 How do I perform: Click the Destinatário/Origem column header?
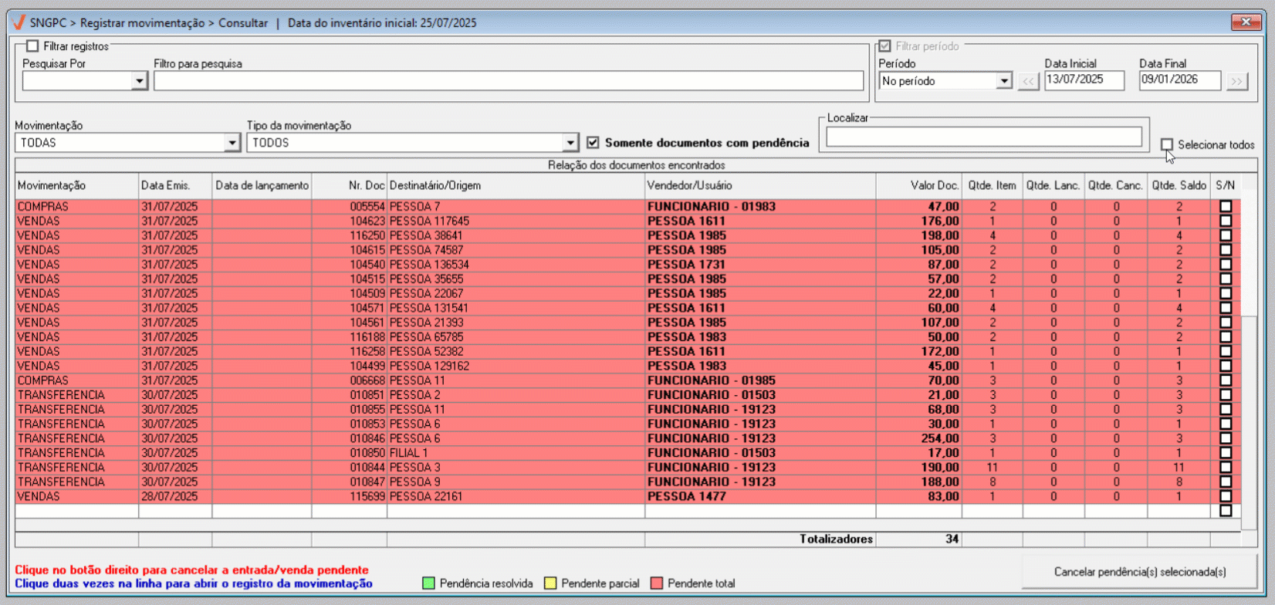click(516, 185)
